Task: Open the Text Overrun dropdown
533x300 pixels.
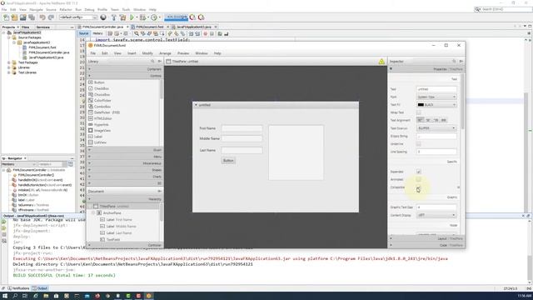Action: [x=436, y=128]
